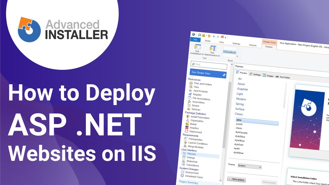Viewport: 329px width, 185px height.
Task: Open the File Associations page
Action: (201, 99)
